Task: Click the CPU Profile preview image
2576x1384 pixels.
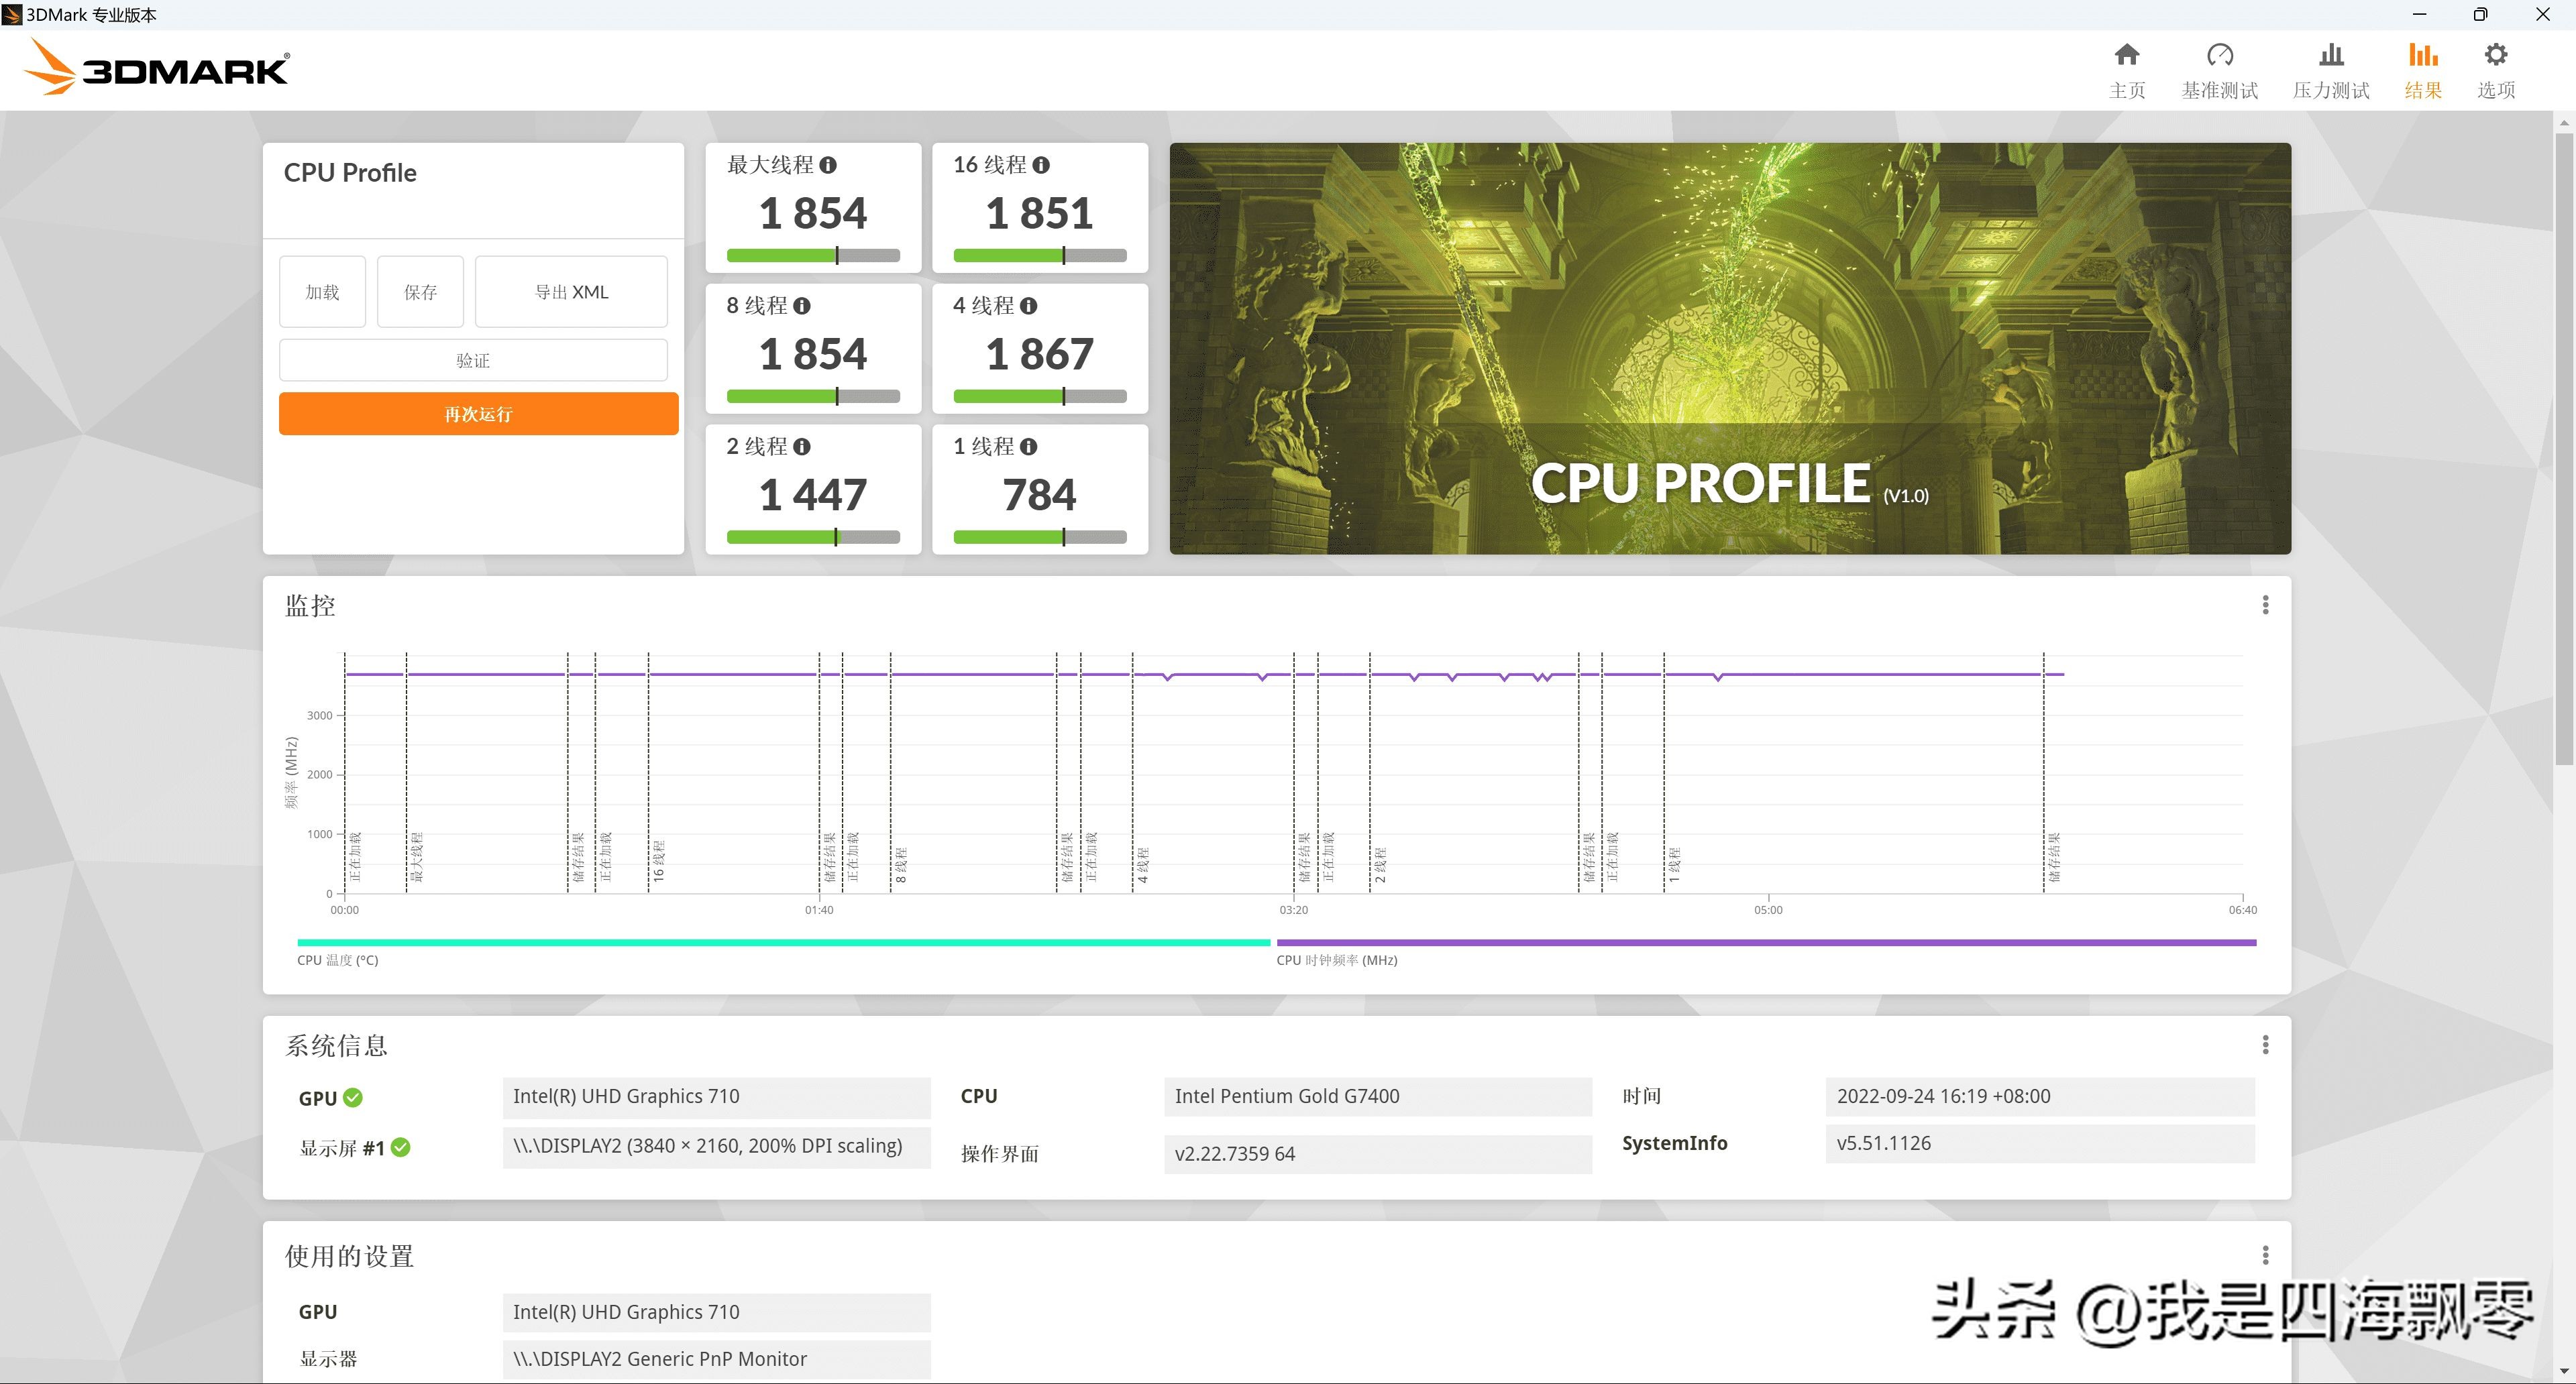Action: [1730, 348]
